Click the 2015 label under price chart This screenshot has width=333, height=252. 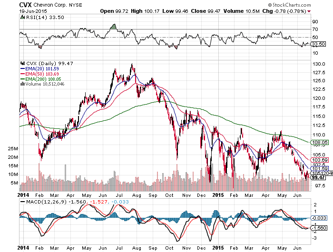(x=218, y=194)
